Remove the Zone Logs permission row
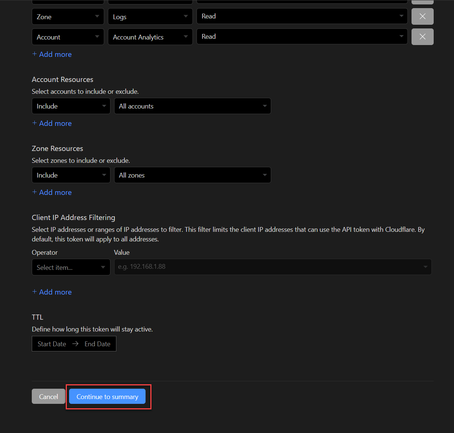The height and width of the screenshot is (433, 454). pos(422,16)
